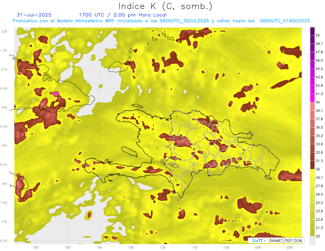Image resolution: width=325 pixels, height=251 pixels.
Task: Click the legend value "32.6"
Action: (x=319, y=152)
